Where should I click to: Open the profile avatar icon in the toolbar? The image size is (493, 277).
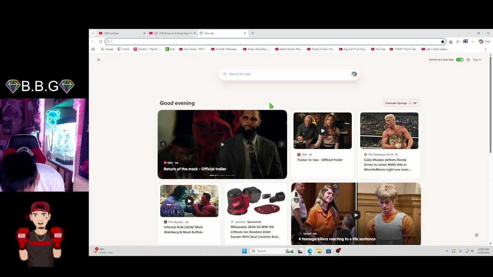click(465, 42)
